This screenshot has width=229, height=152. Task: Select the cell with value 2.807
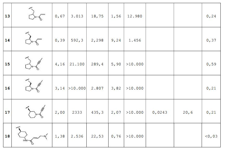coord(97,88)
